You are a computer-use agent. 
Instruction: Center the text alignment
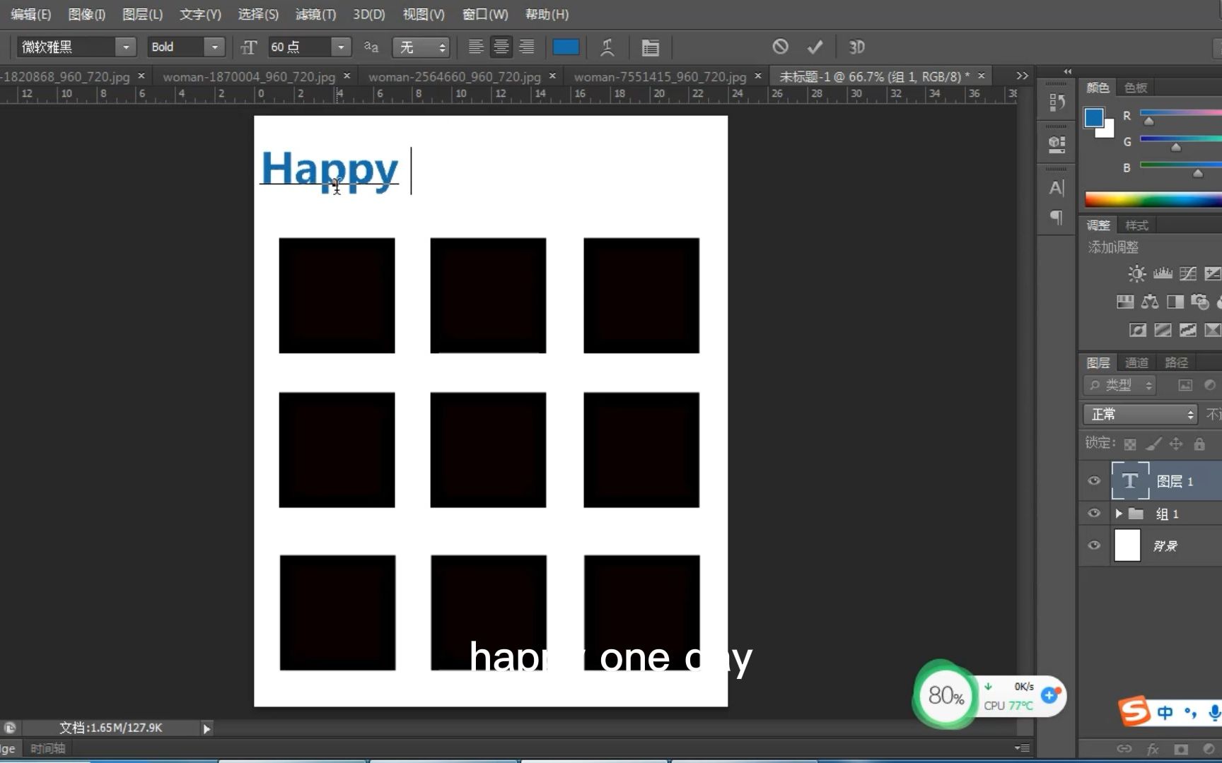coord(501,47)
